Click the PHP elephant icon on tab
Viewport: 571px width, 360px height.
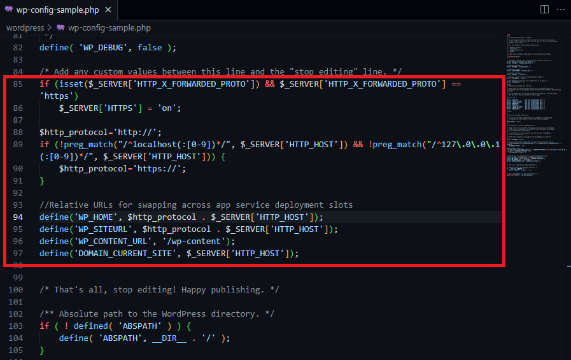pos(9,10)
